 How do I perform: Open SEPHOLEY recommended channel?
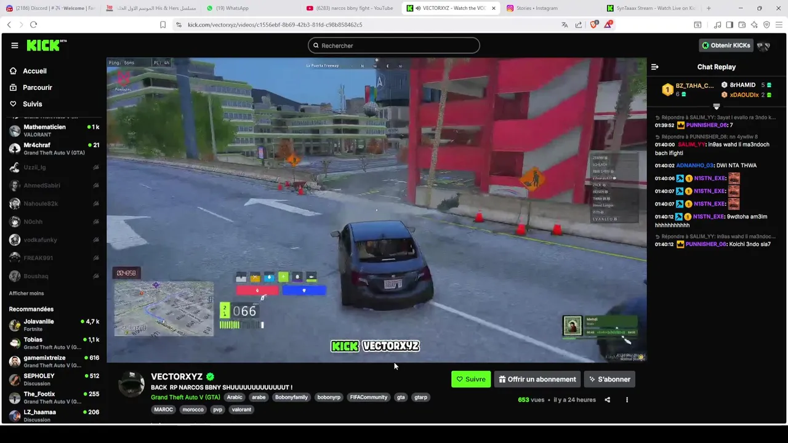[54, 379]
